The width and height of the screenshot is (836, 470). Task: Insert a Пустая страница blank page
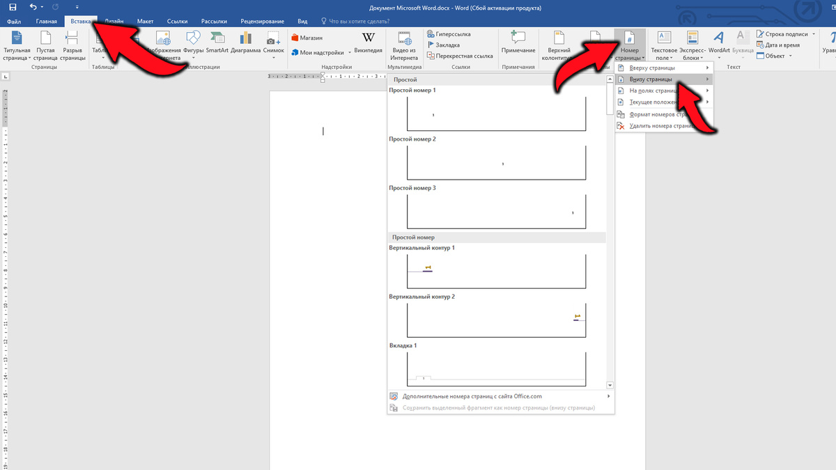pyautogui.click(x=45, y=45)
